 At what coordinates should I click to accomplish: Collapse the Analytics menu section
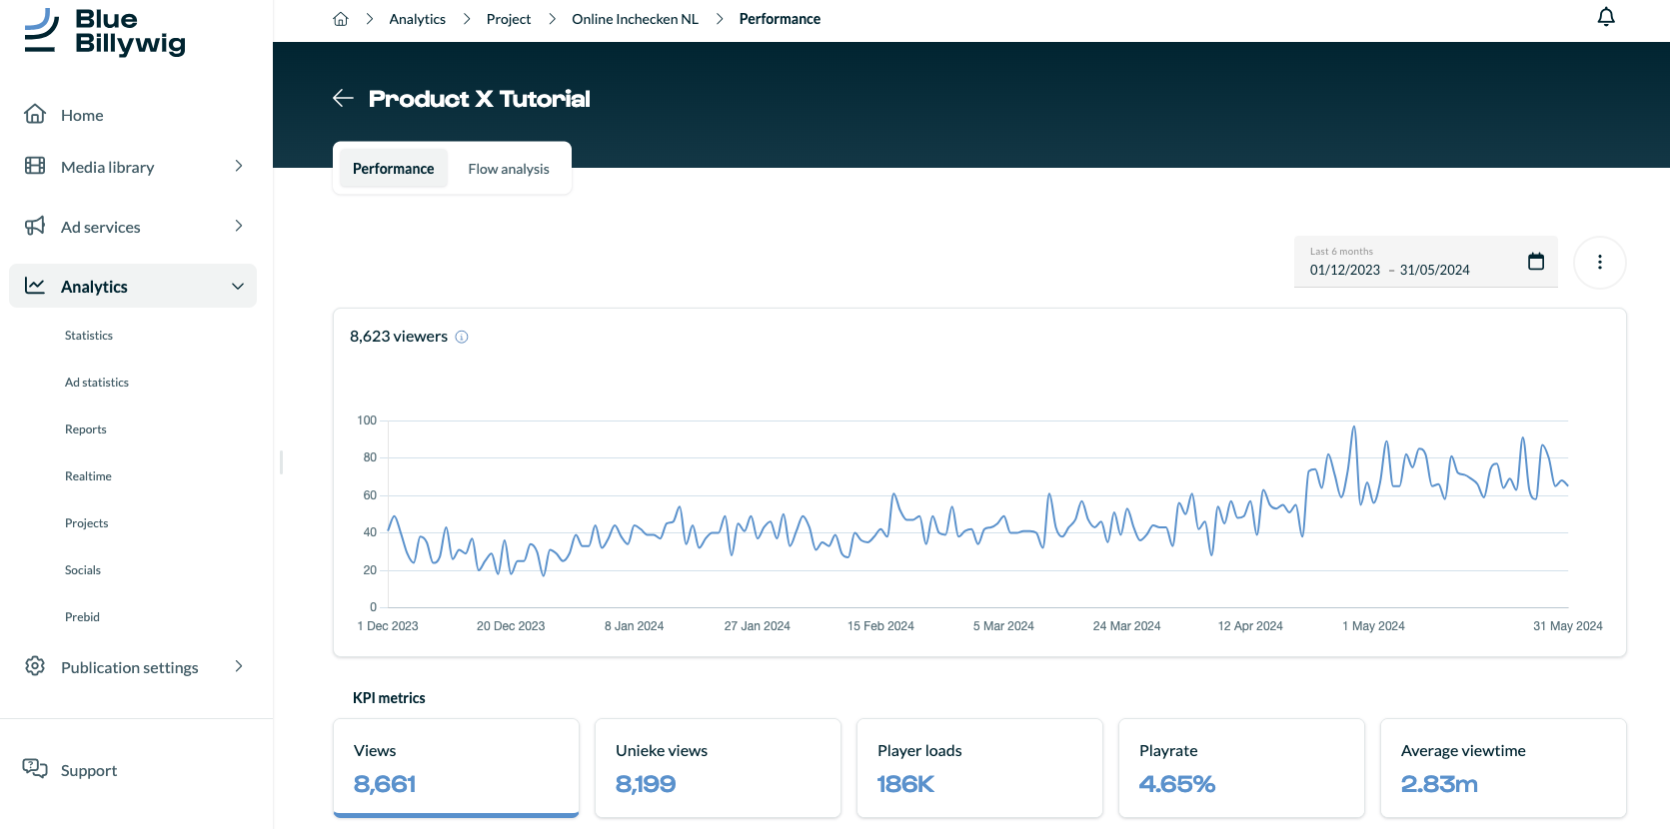(x=238, y=287)
